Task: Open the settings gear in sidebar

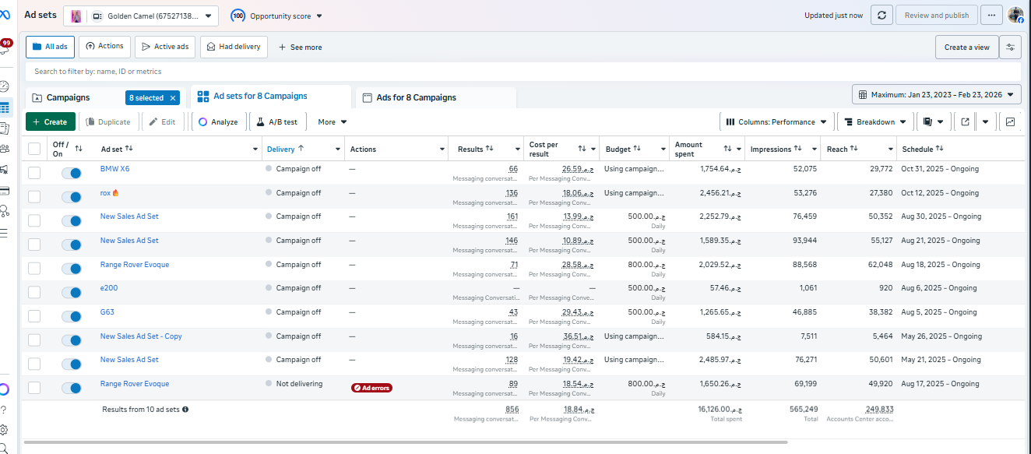Action: coord(4,429)
